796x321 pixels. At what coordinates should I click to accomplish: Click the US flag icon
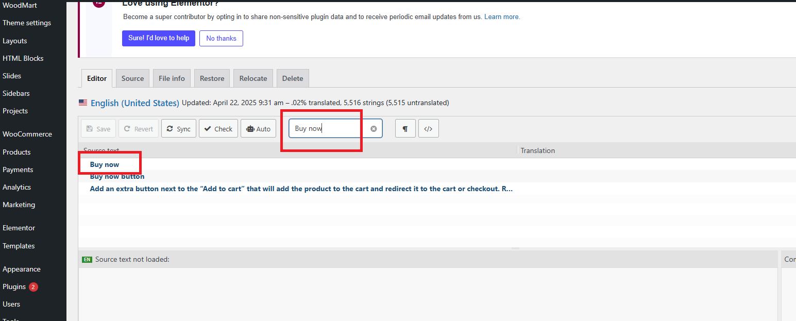point(83,103)
